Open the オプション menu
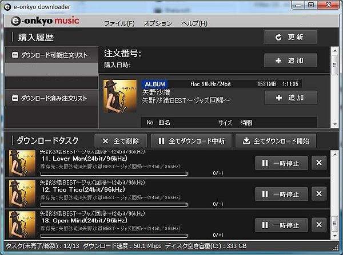 pyautogui.click(x=158, y=23)
